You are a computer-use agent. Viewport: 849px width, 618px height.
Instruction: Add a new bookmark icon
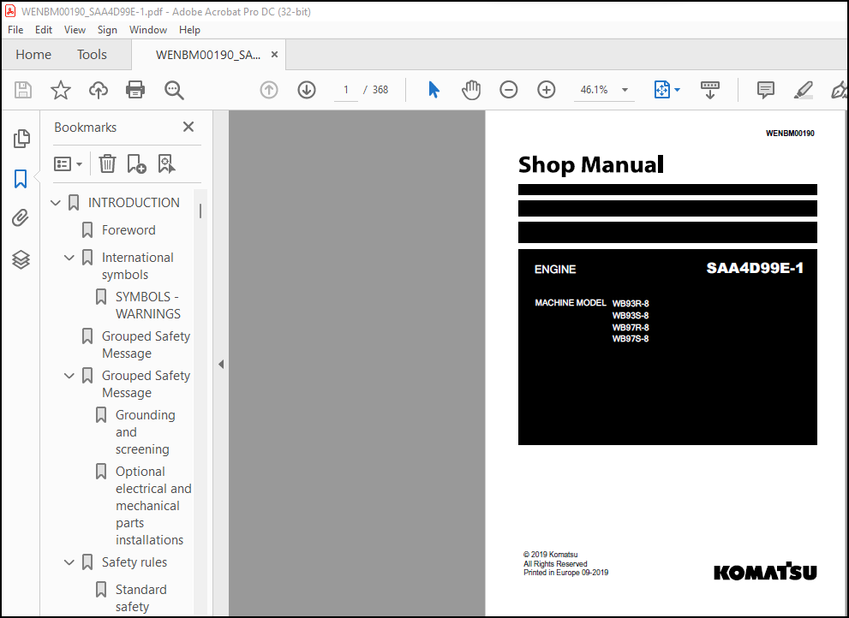click(x=136, y=163)
